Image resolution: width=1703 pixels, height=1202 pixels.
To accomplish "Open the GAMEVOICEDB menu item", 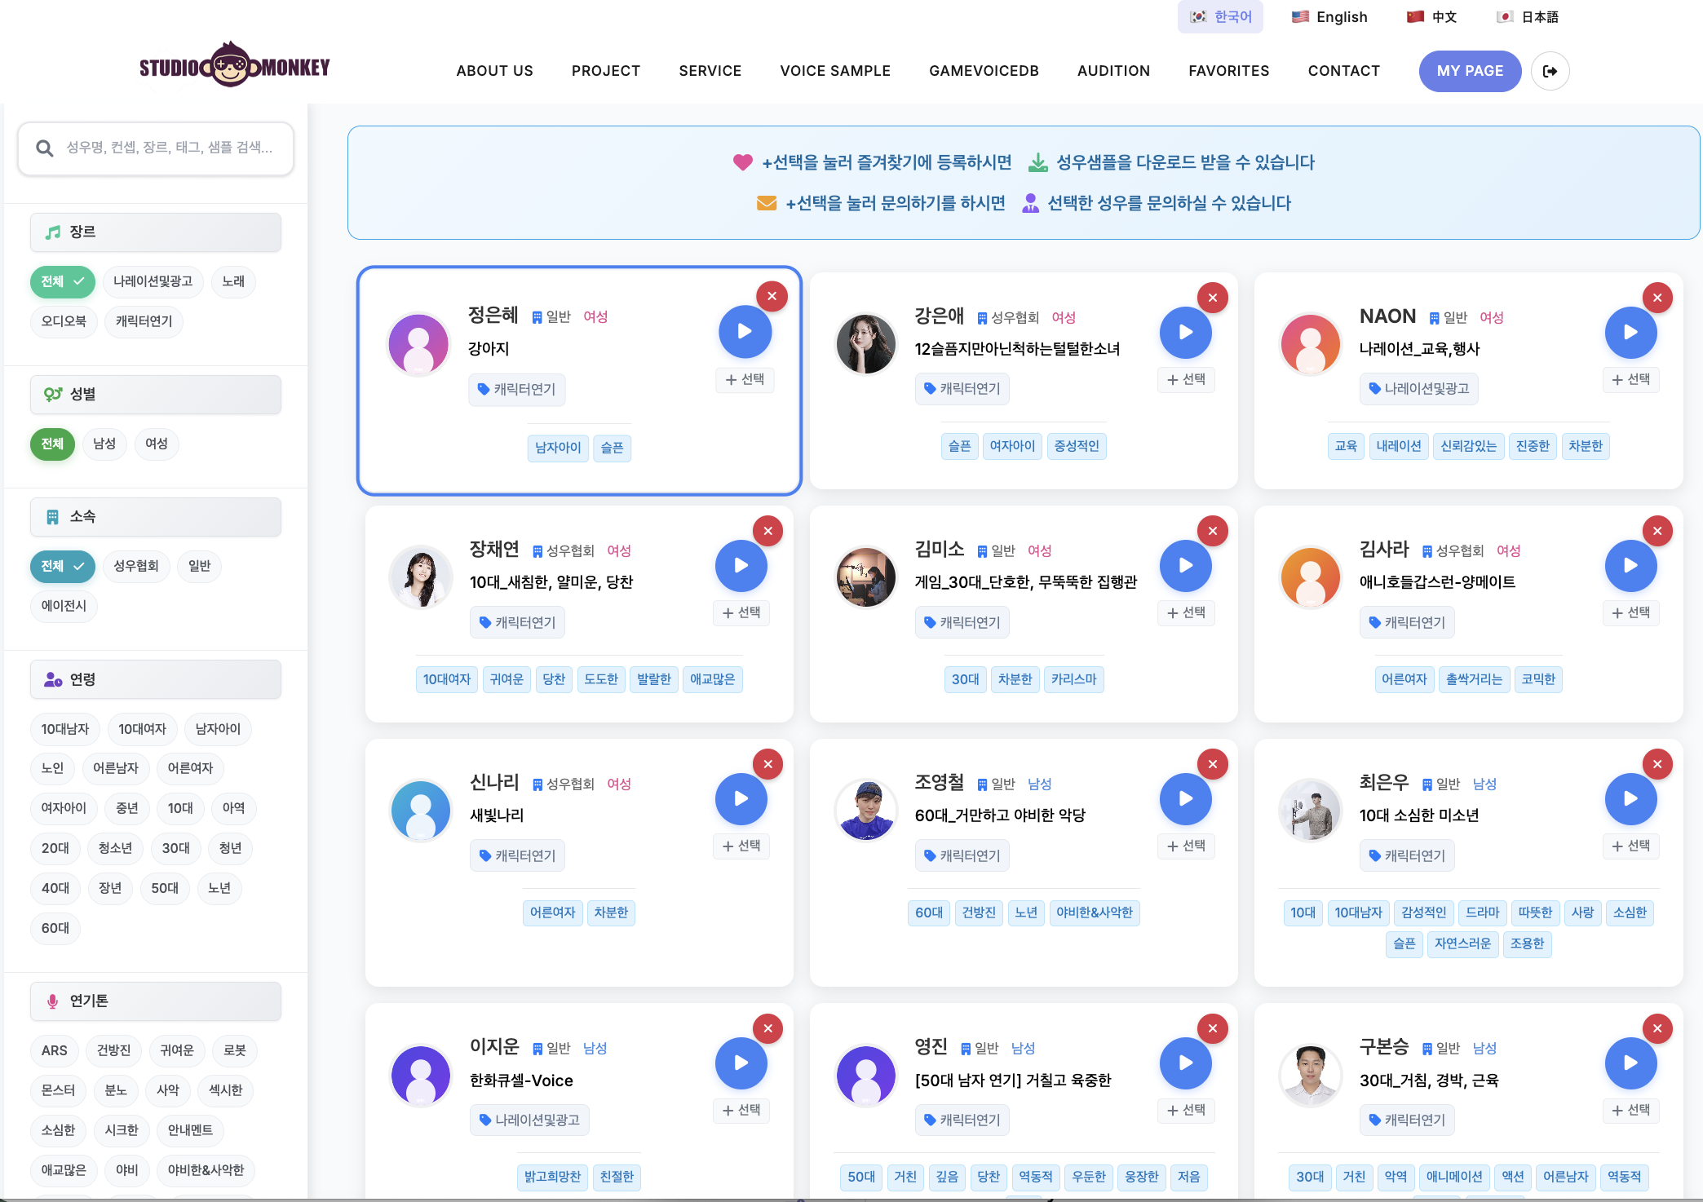I will pyautogui.click(x=984, y=71).
